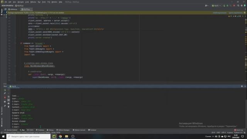Open the Python Packages tool tab

click(x=63, y=130)
